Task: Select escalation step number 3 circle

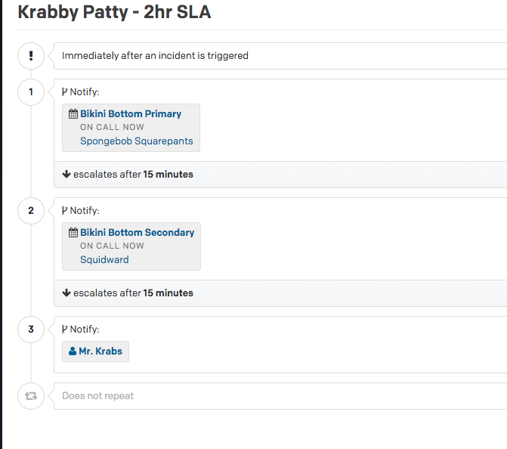Action: coord(31,330)
